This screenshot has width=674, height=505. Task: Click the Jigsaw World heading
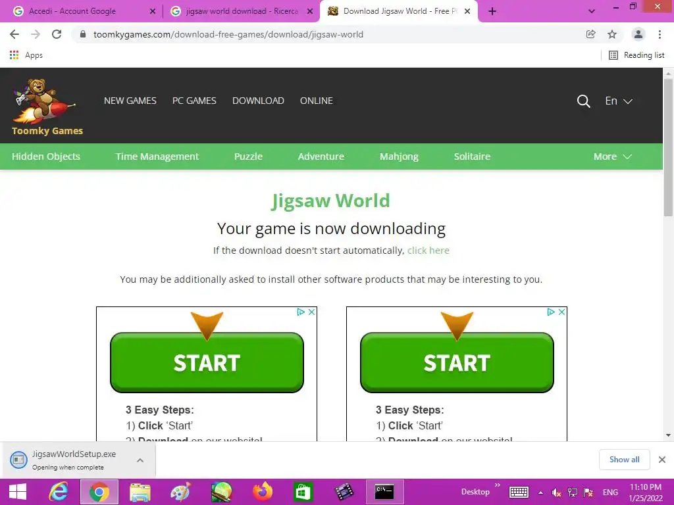330,201
